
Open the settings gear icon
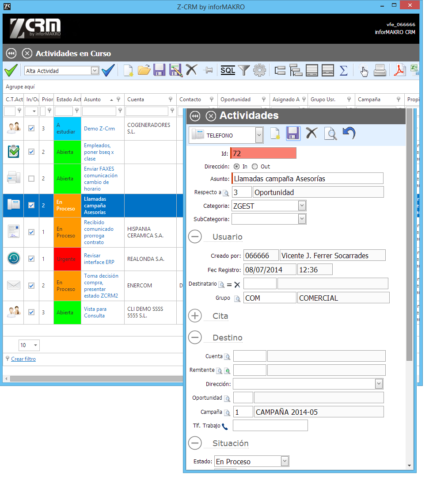(x=260, y=70)
